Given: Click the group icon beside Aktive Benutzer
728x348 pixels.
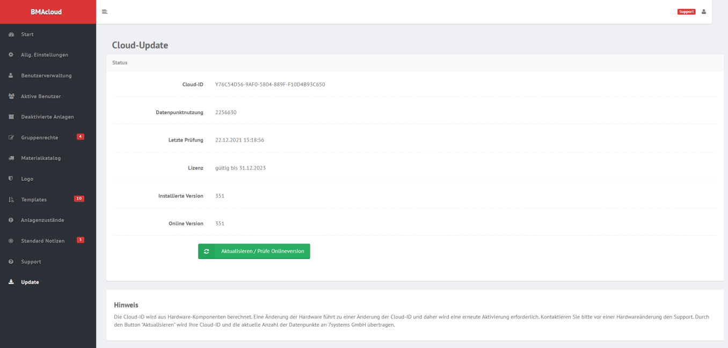Looking at the screenshot, I should [11, 97].
